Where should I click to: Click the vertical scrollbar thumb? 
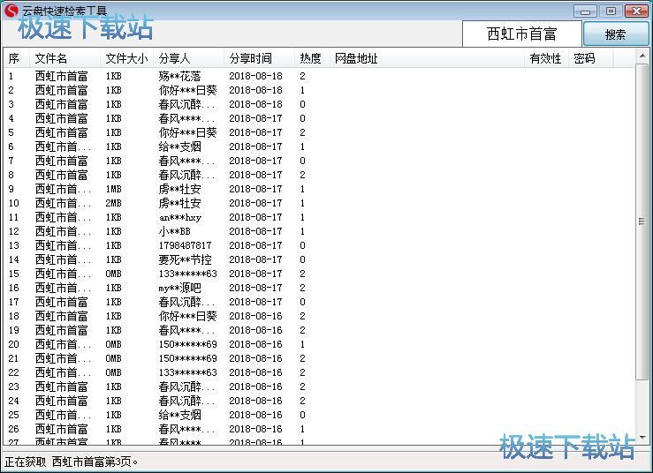tap(642, 221)
